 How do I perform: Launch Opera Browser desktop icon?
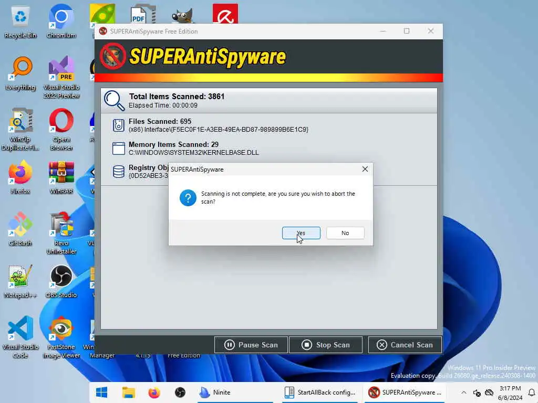(x=61, y=130)
